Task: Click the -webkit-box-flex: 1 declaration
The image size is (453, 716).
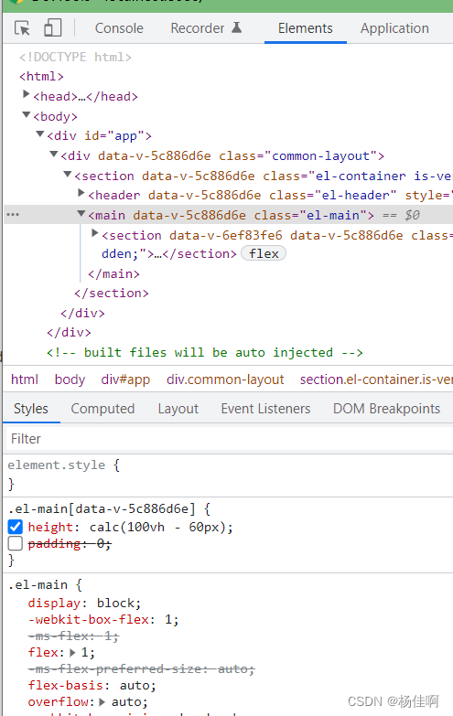Action: tap(103, 620)
